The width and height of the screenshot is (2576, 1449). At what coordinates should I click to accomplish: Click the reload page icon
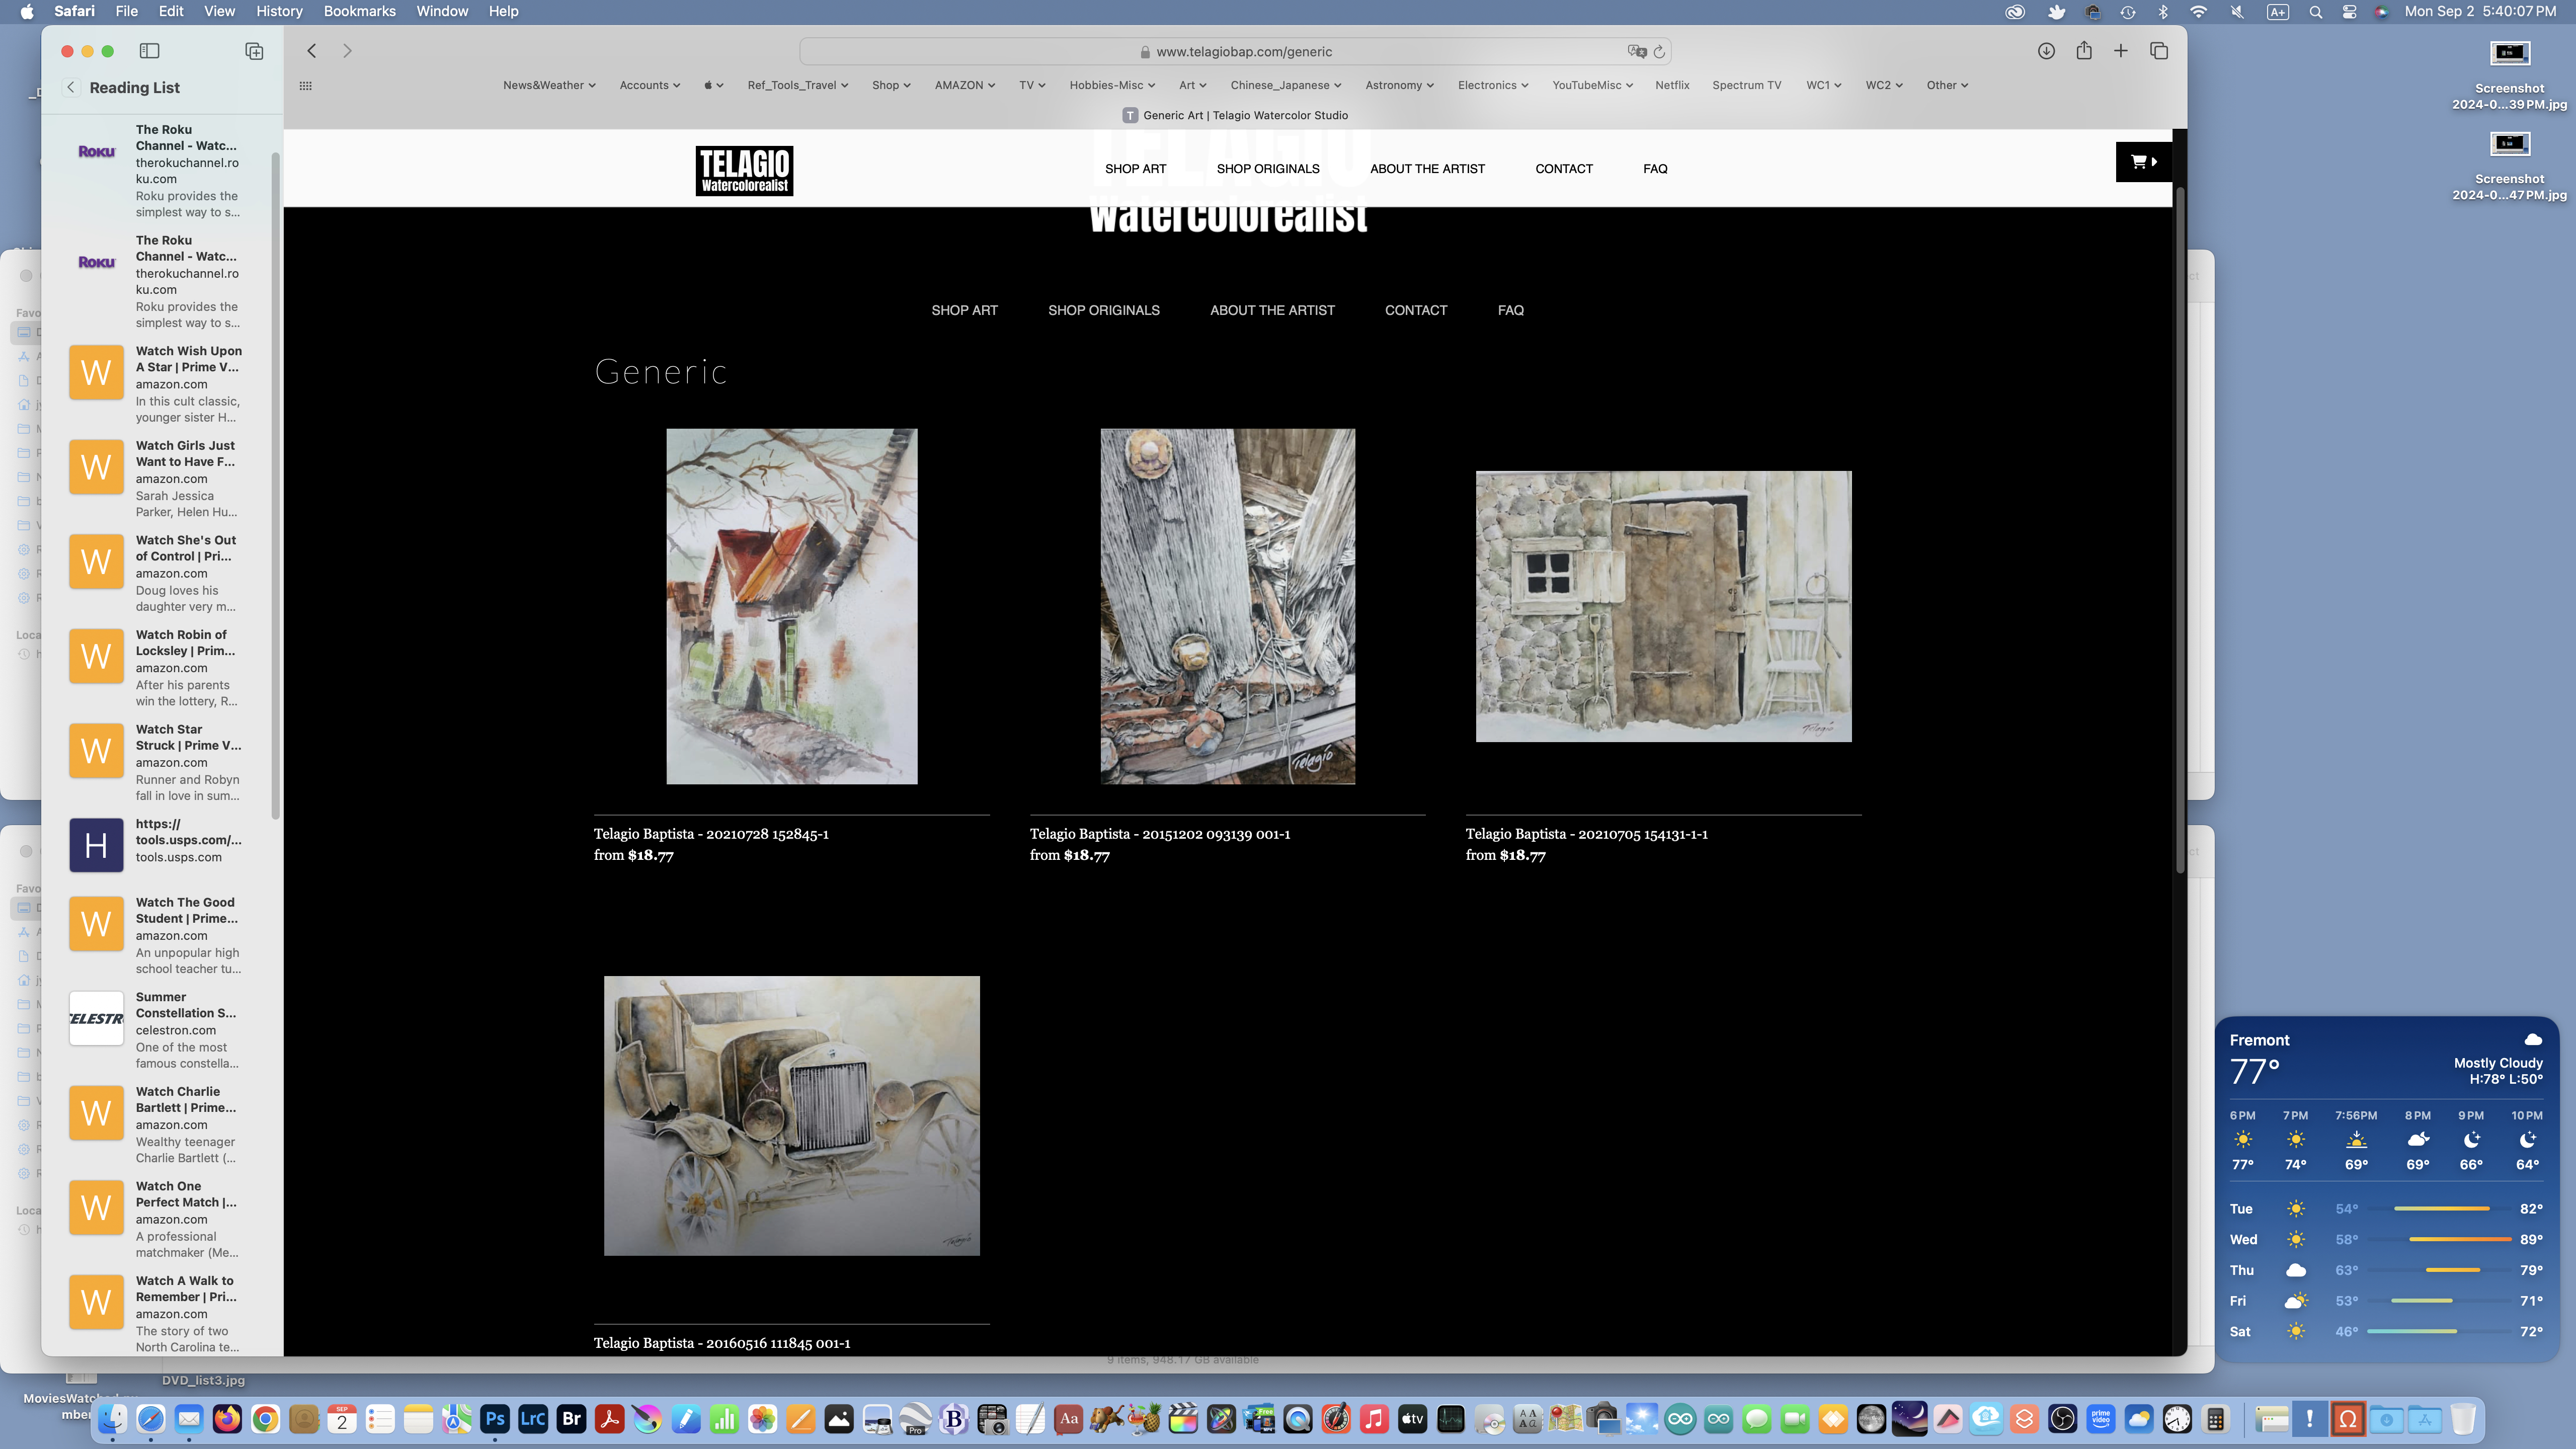tap(1659, 52)
